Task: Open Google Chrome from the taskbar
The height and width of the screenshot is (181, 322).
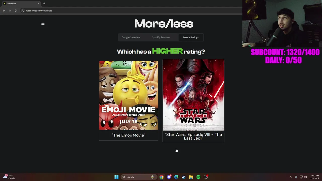Action: coord(162,177)
